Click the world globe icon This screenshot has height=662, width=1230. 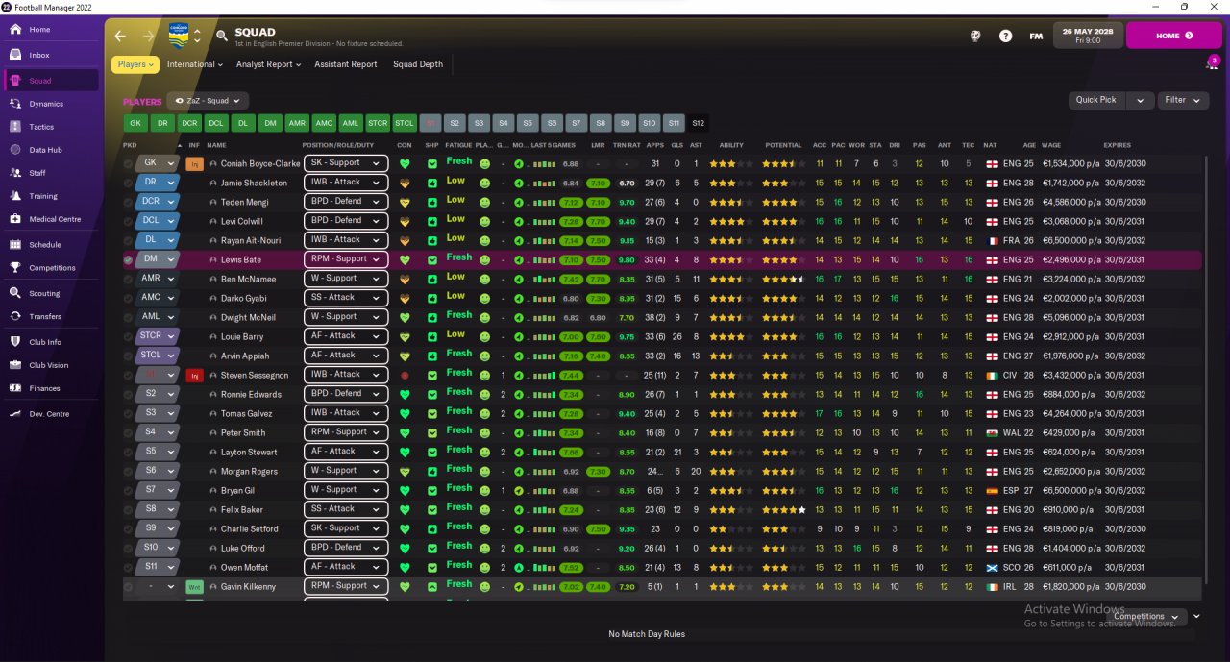click(975, 36)
